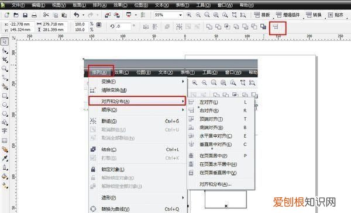Open the 帮助(H) menu
This screenshot has height=213, width=351.
pyautogui.click(x=247, y=5)
